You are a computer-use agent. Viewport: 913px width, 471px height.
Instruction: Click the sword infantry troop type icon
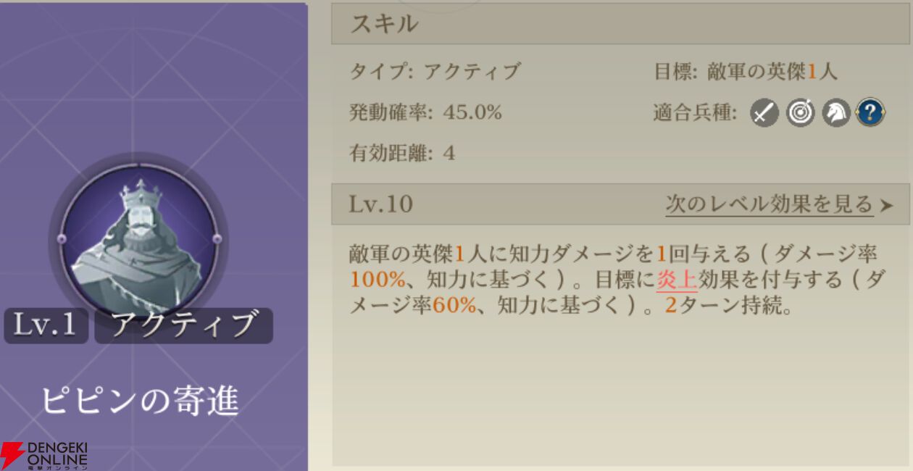(x=764, y=113)
